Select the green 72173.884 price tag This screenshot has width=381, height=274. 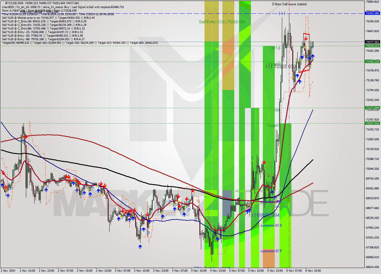372,108
